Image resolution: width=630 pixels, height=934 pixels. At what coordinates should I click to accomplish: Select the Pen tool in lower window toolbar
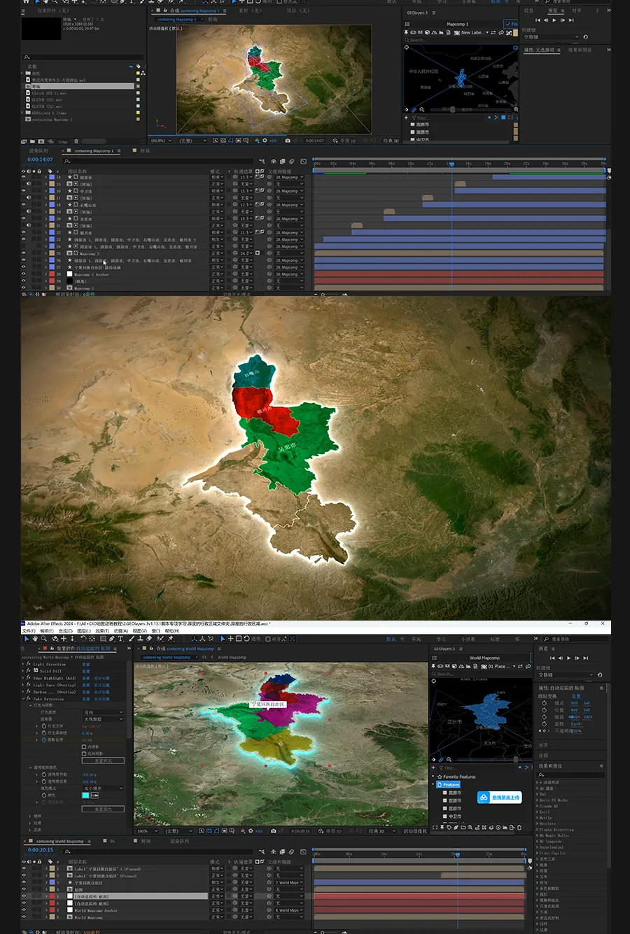tap(111, 638)
